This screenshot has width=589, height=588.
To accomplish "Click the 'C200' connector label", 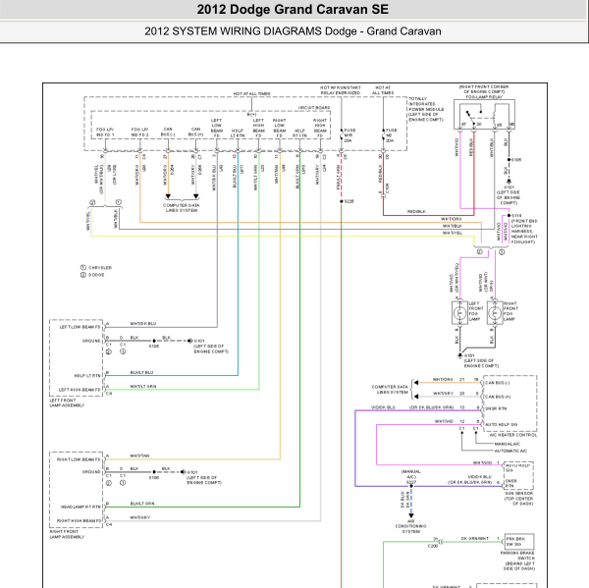I will coord(433,546).
